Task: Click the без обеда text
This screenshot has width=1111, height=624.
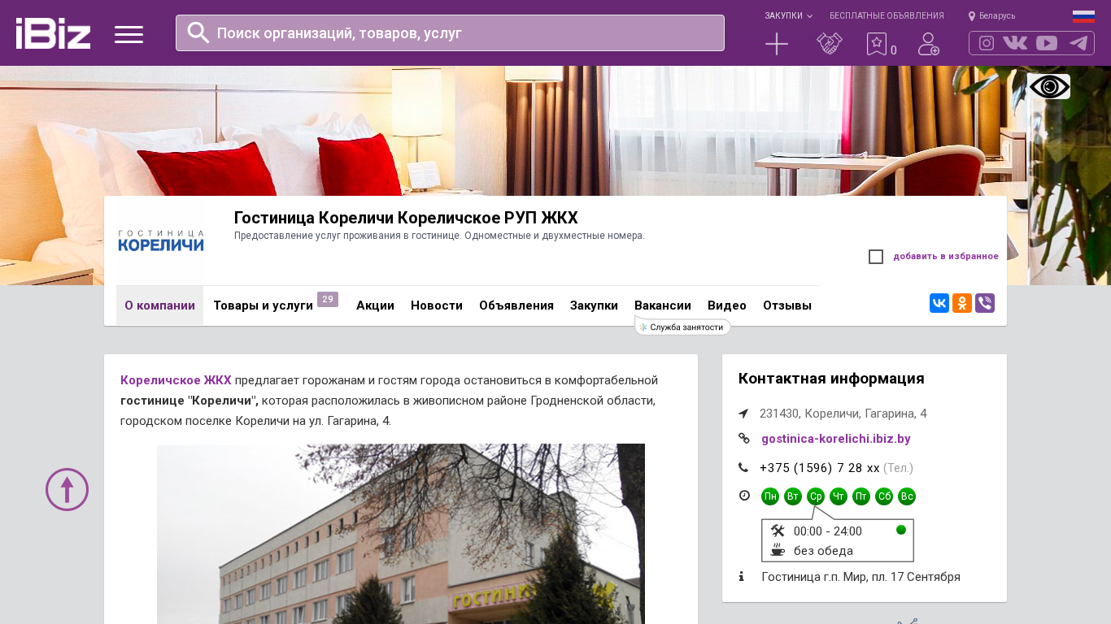Action: point(823,551)
